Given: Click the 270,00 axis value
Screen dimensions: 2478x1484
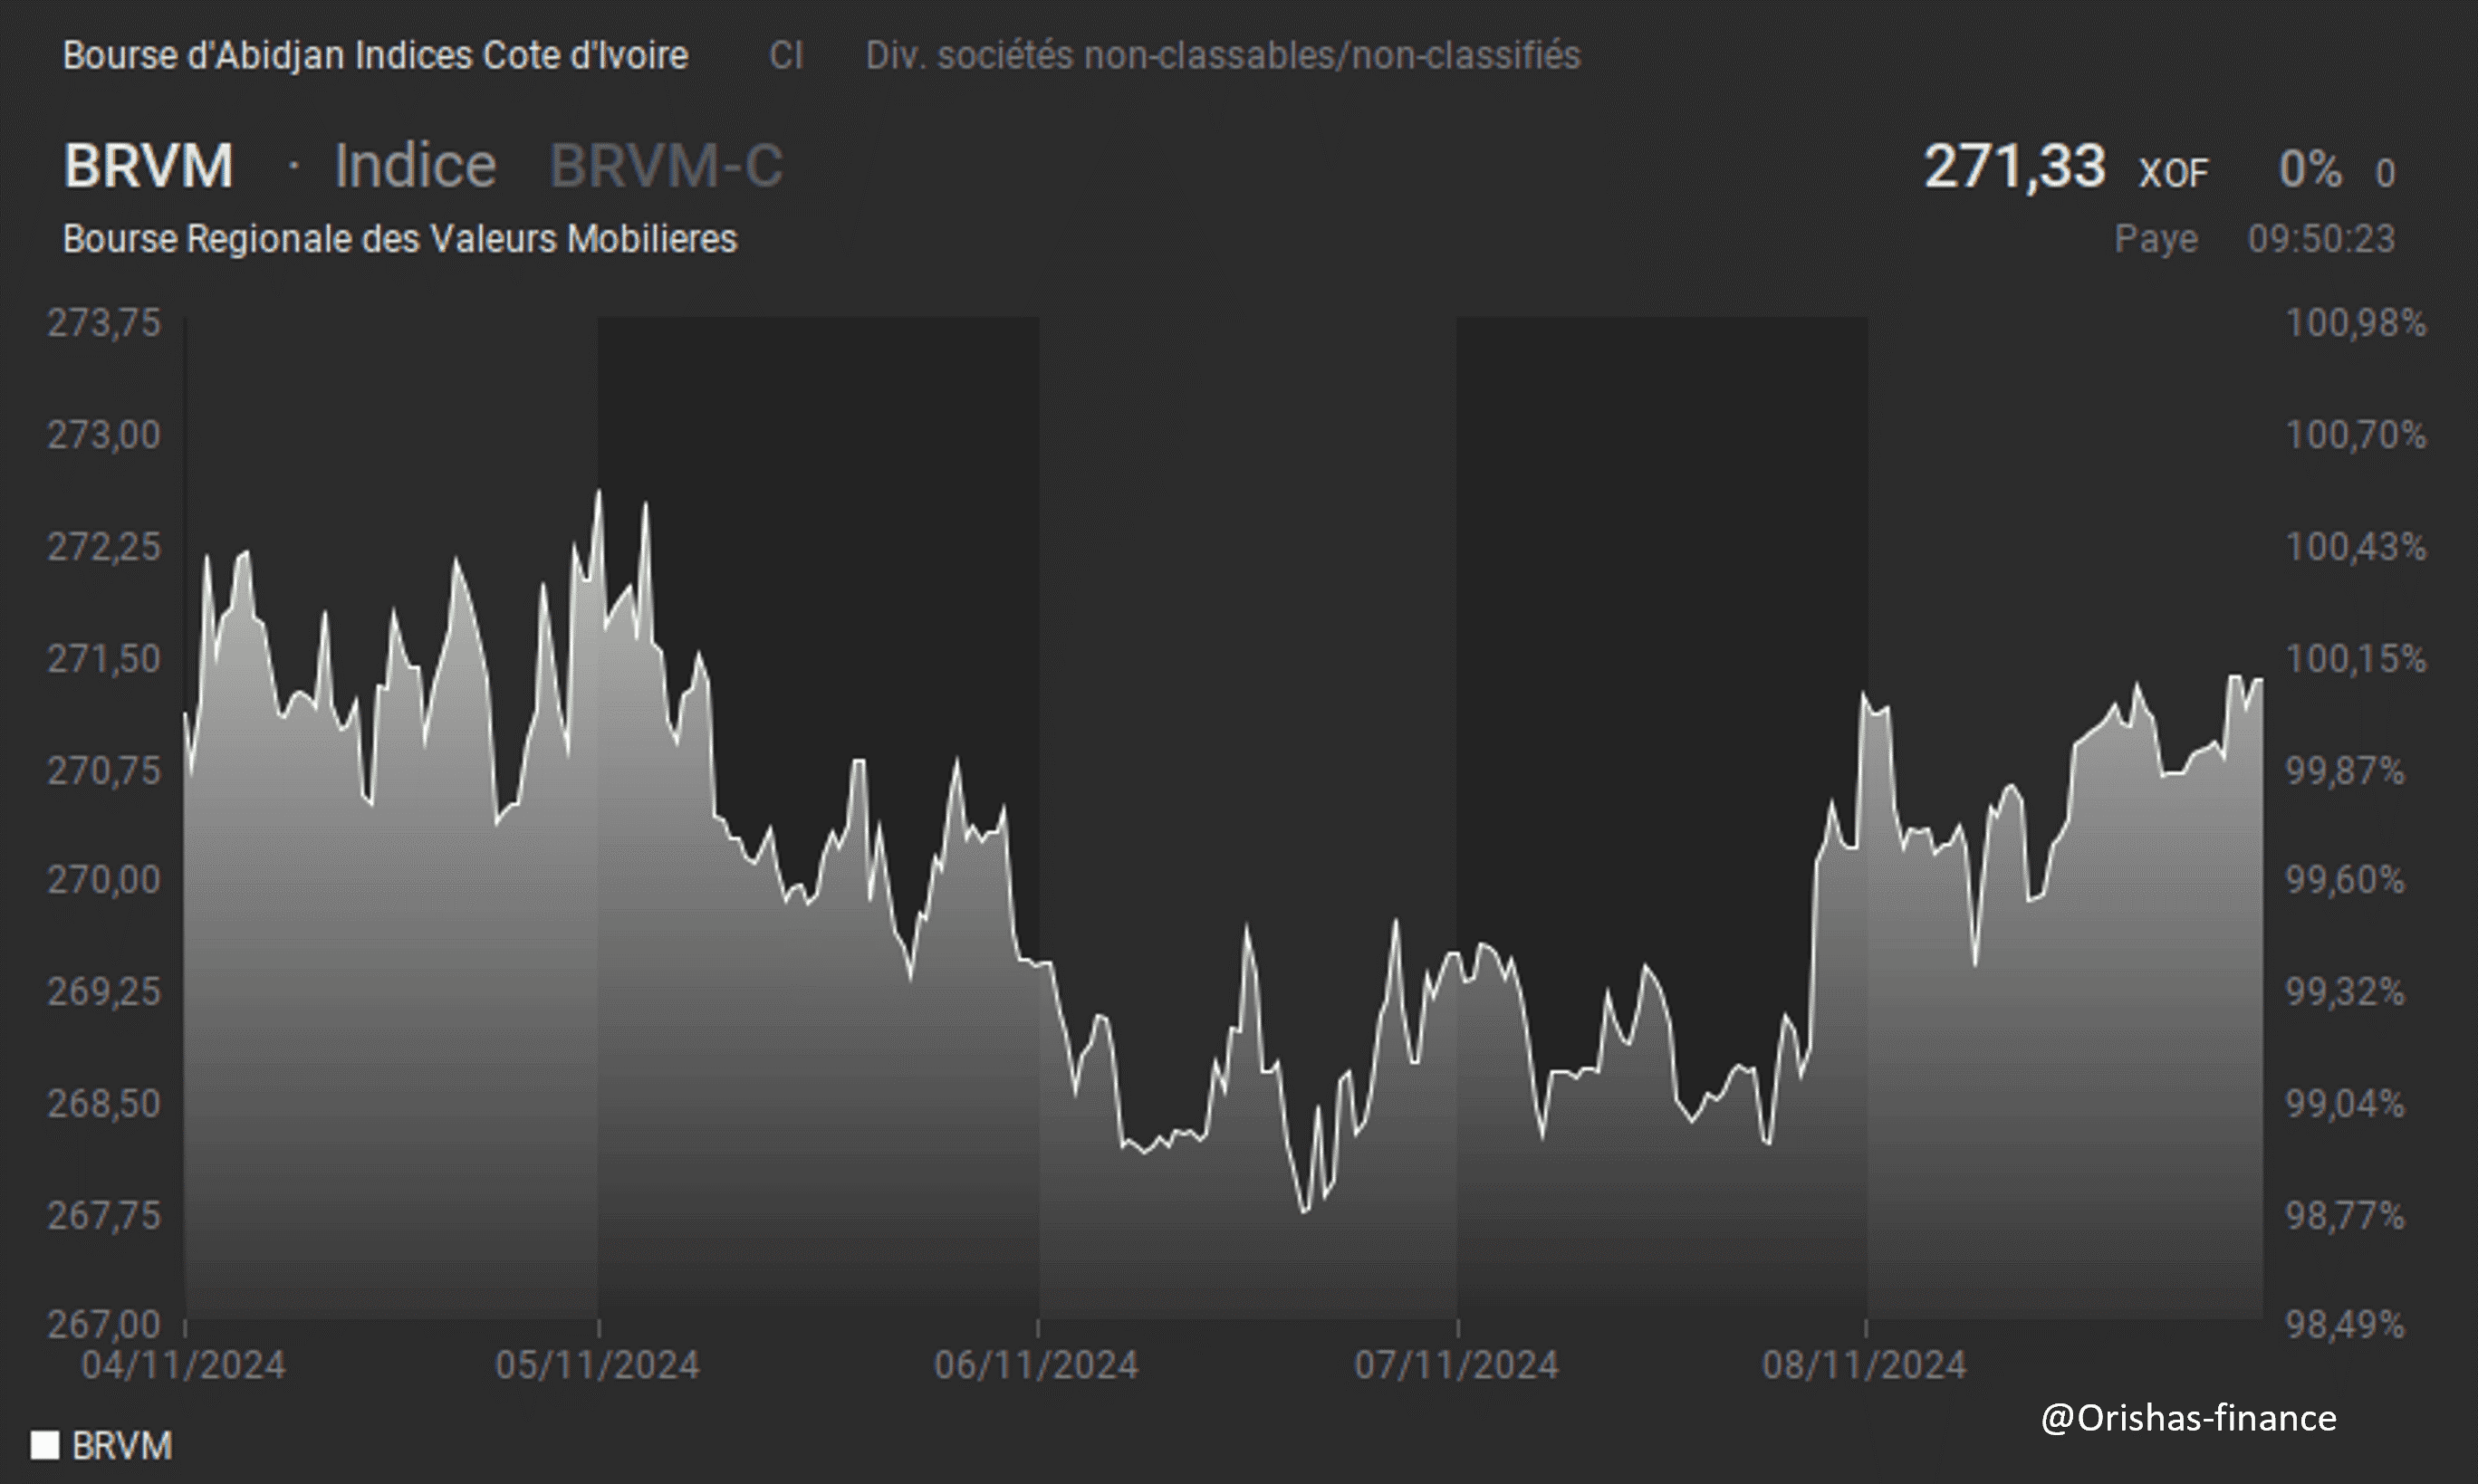Looking at the screenshot, I should pyautogui.click(x=104, y=880).
